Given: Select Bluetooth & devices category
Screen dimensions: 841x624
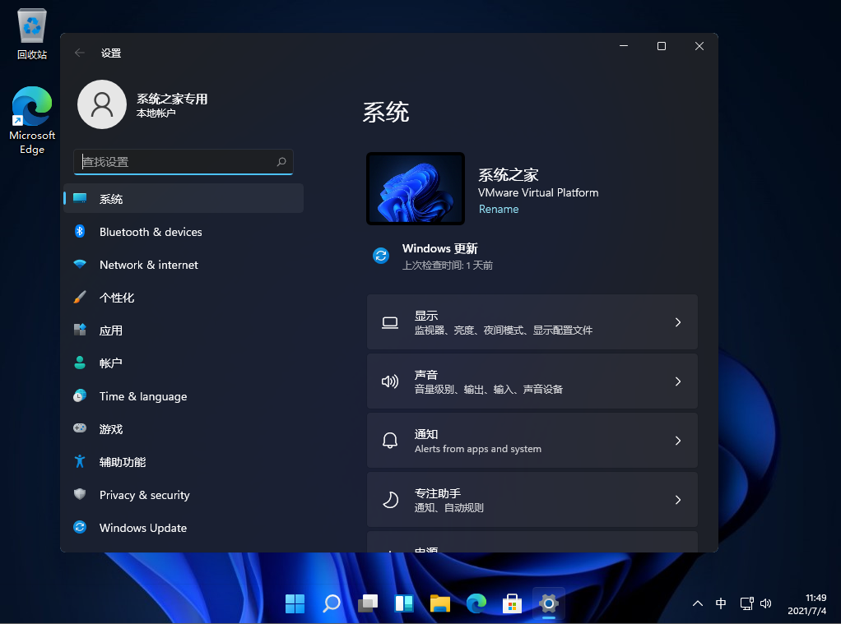Looking at the screenshot, I should tap(184, 232).
